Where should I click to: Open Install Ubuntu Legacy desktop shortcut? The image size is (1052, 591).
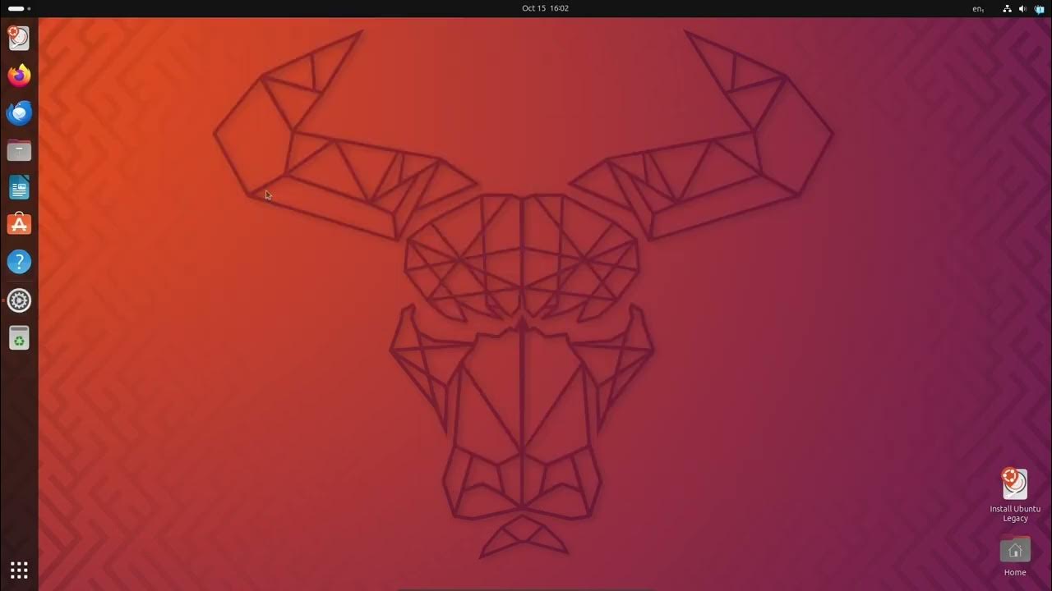pos(1015,494)
